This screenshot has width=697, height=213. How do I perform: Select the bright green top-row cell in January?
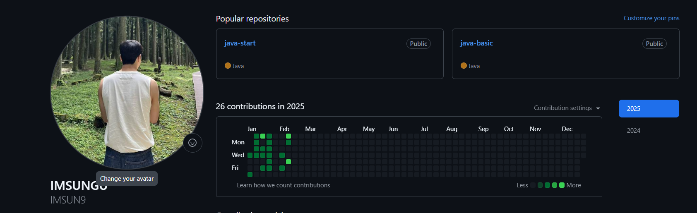(x=263, y=136)
